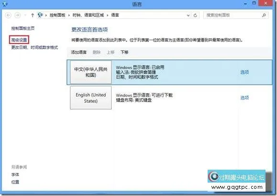277x196 pixels.
Task: Expand address bar history dropdown
Action: tap(188, 15)
